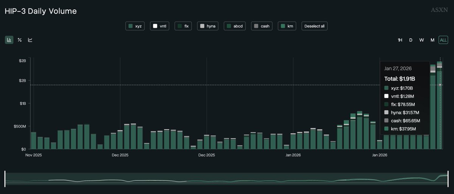Viewport: 454px width, 194px height.
Task: Toggle the km series in legend
Action: tap(287, 26)
